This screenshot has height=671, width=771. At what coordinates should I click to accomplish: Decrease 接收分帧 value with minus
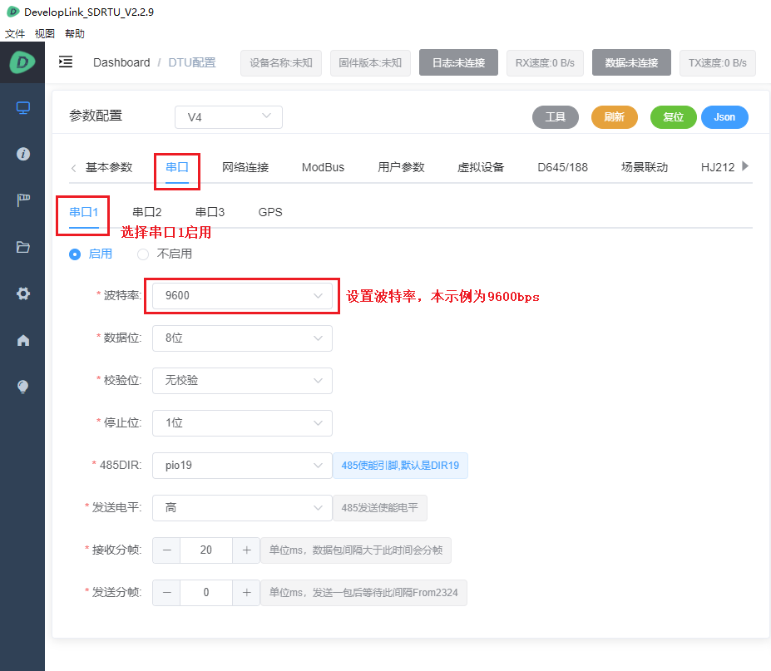click(166, 550)
